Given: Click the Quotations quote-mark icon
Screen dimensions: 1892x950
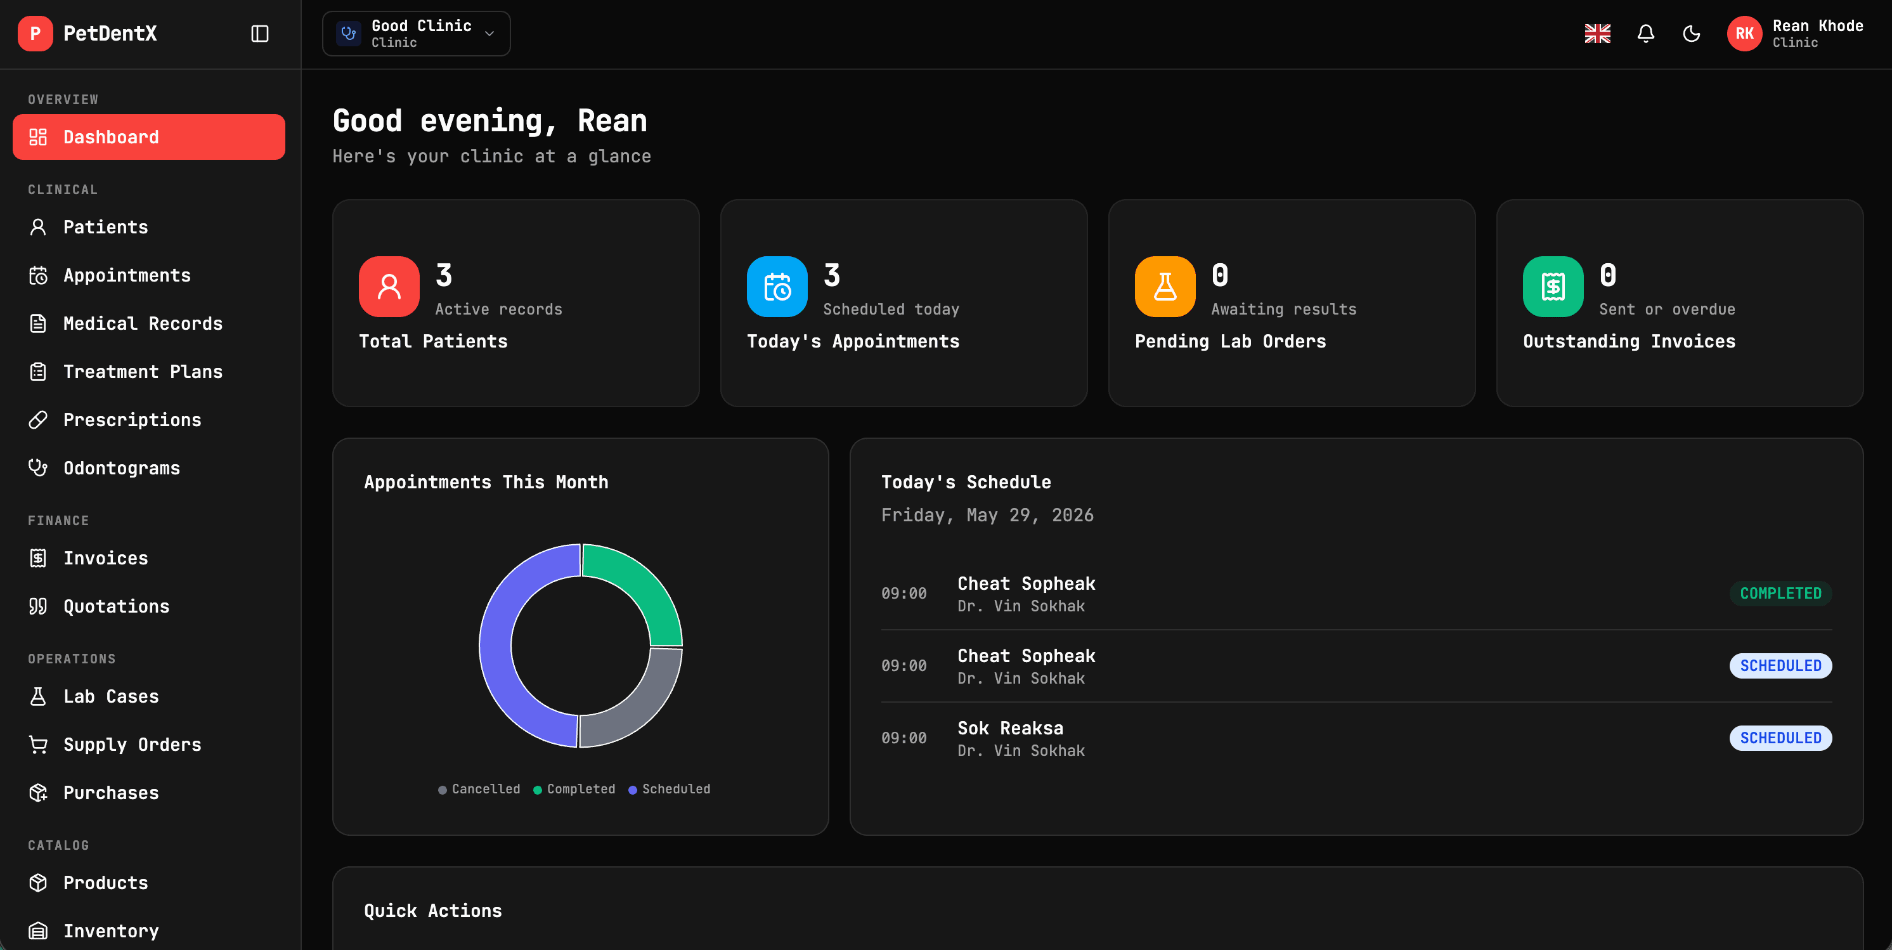Looking at the screenshot, I should click(38, 606).
